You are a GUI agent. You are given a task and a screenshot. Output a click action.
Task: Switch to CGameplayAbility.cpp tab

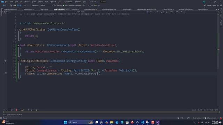point(109,9)
